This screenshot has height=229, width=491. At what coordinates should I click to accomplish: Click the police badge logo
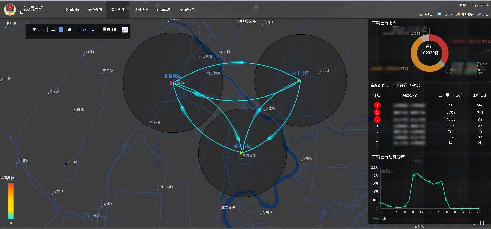click(x=10, y=9)
